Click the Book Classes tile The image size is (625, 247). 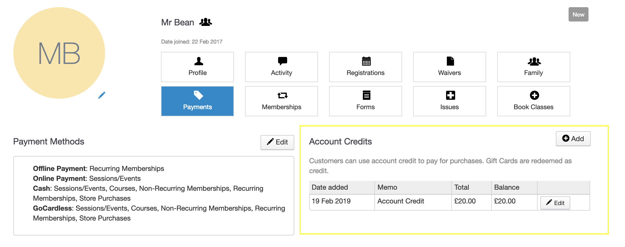[533, 101]
